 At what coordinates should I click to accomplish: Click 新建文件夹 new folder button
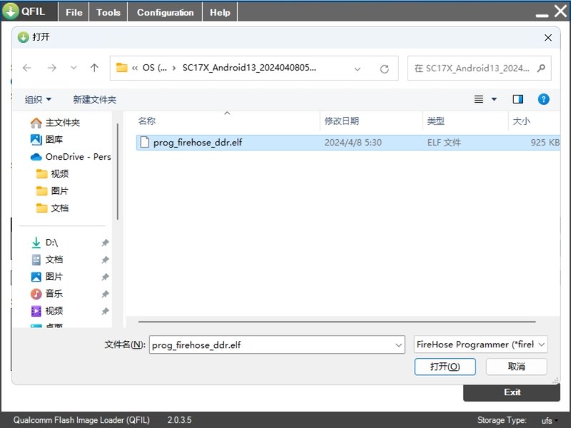pyautogui.click(x=95, y=99)
